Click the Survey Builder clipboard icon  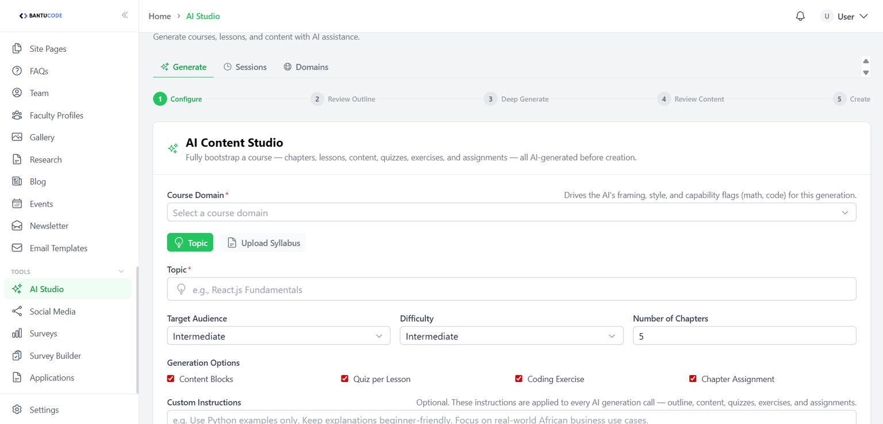click(x=17, y=356)
